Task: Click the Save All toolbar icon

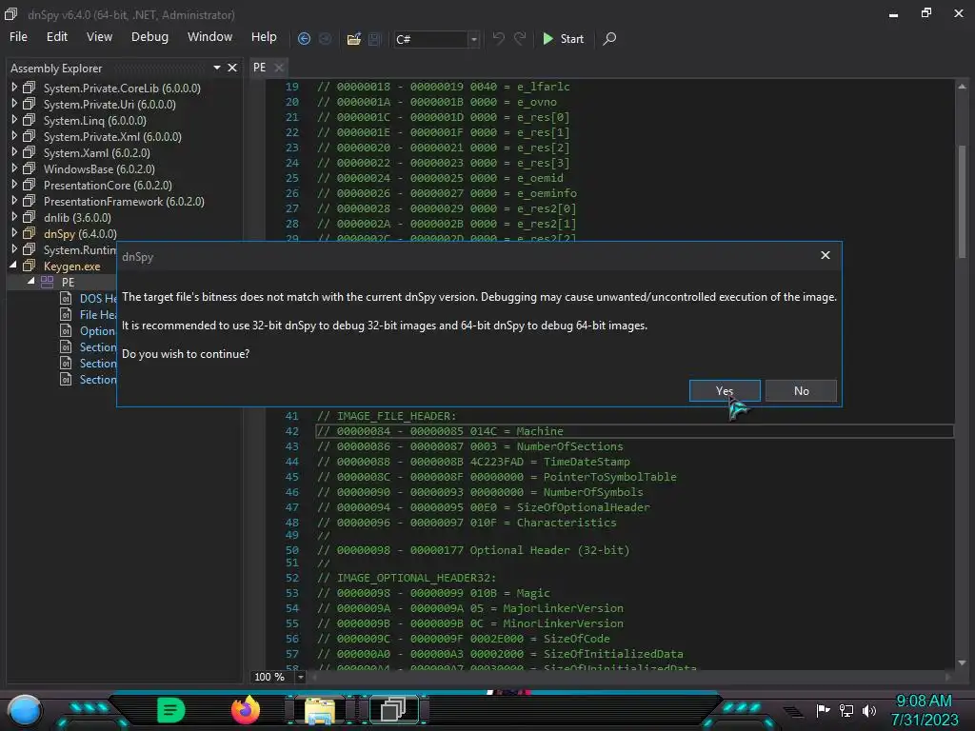Action: coord(374,38)
